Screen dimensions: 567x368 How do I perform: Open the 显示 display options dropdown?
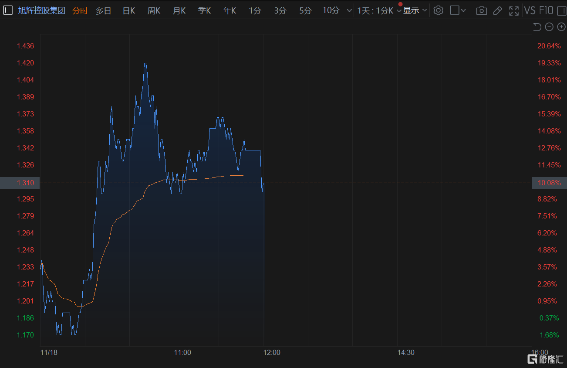pos(415,10)
